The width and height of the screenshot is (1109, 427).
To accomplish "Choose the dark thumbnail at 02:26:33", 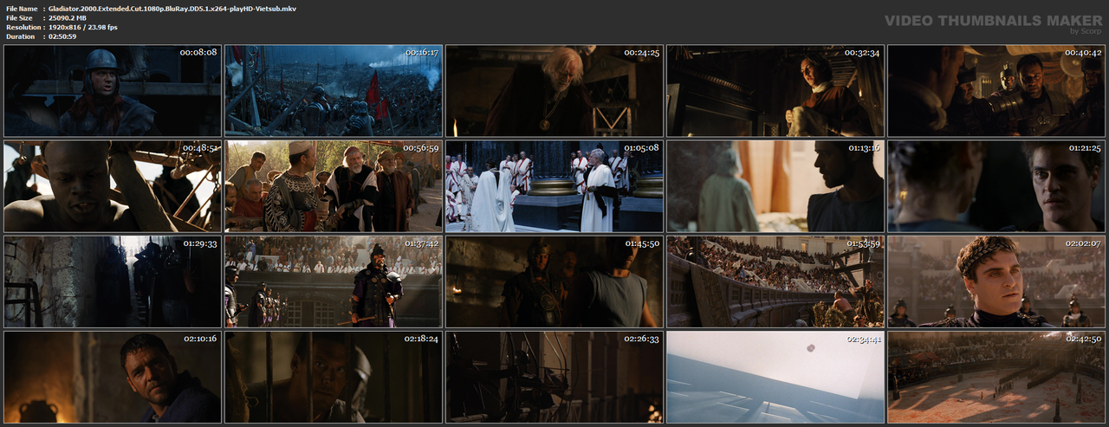I will (554, 377).
